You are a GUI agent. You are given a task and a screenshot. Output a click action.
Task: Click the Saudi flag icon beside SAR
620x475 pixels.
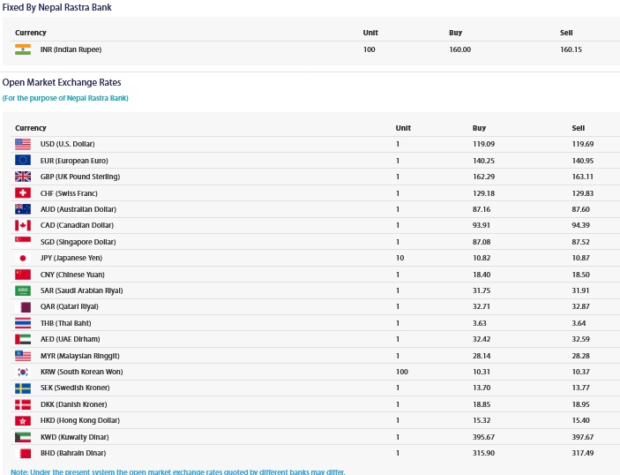[23, 290]
